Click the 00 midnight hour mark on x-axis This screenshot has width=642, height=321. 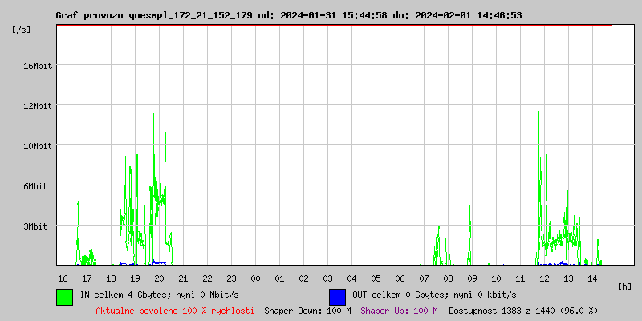pos(255,278)
